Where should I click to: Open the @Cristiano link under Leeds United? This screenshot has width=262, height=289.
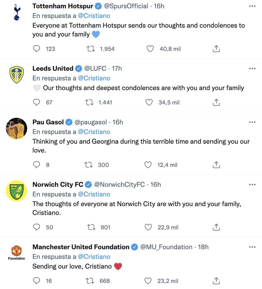(x=95, y=78)
